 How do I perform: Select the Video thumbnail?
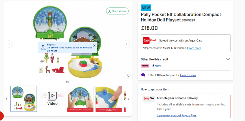[x=52, y=99]
